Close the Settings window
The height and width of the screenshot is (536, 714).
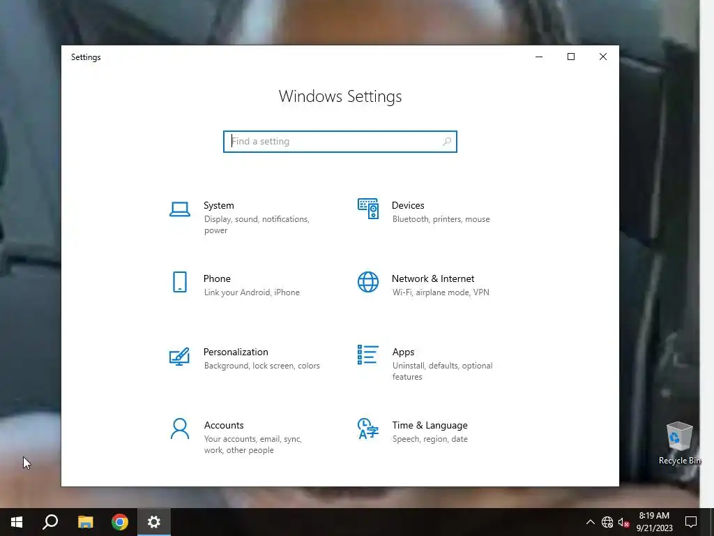click(x=603, y=57)
